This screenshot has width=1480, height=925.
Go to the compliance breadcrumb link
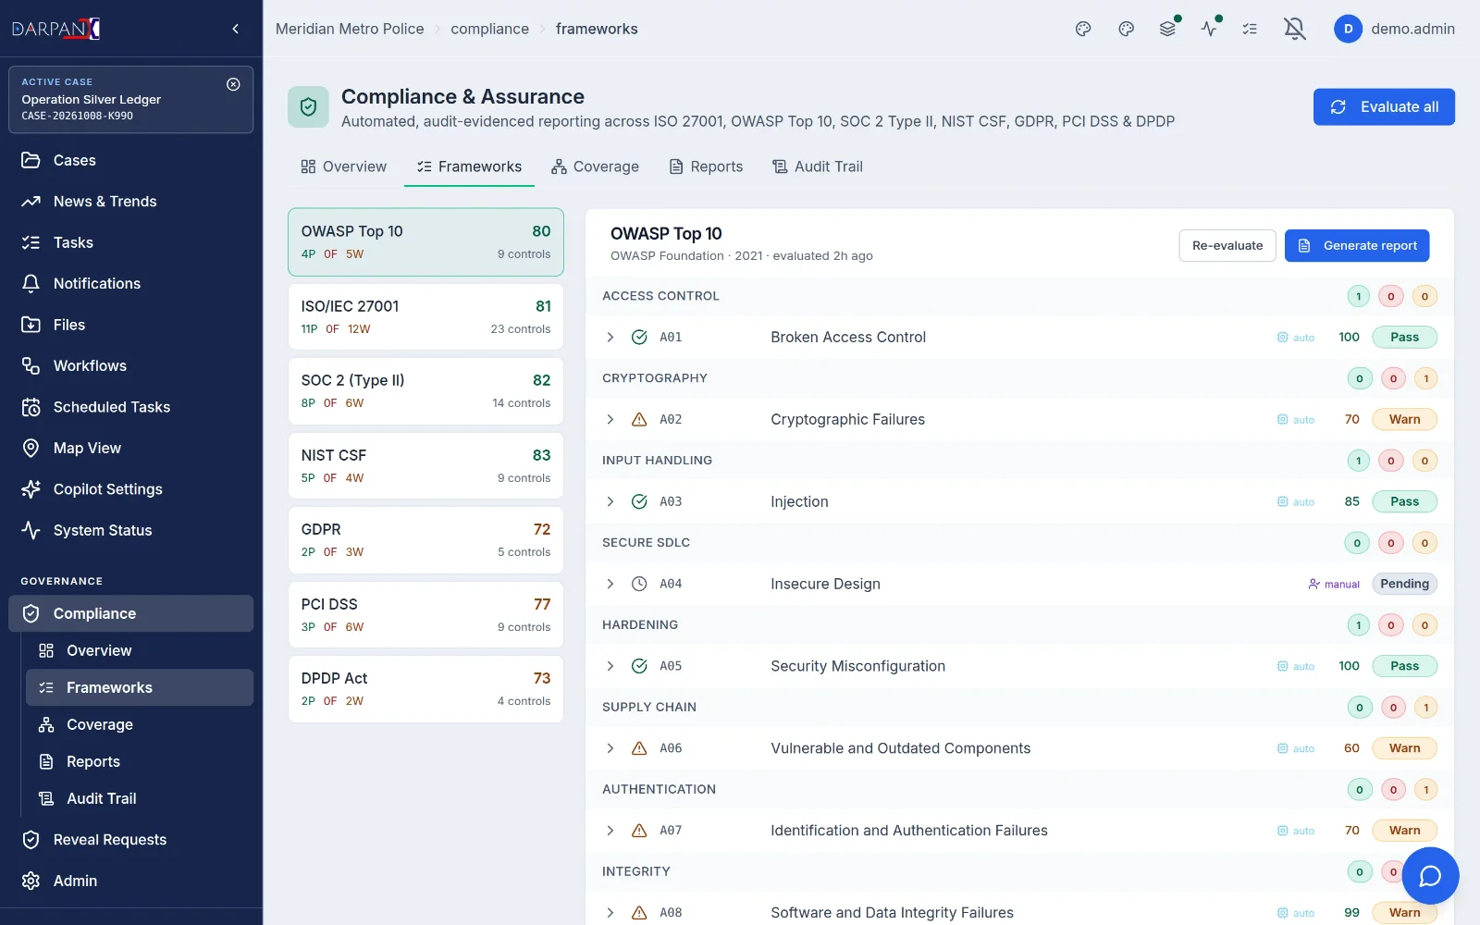489,29
